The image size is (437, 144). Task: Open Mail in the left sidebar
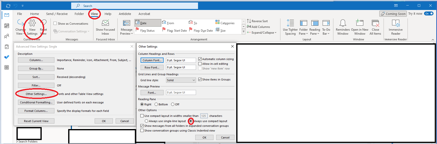[7, 15]
